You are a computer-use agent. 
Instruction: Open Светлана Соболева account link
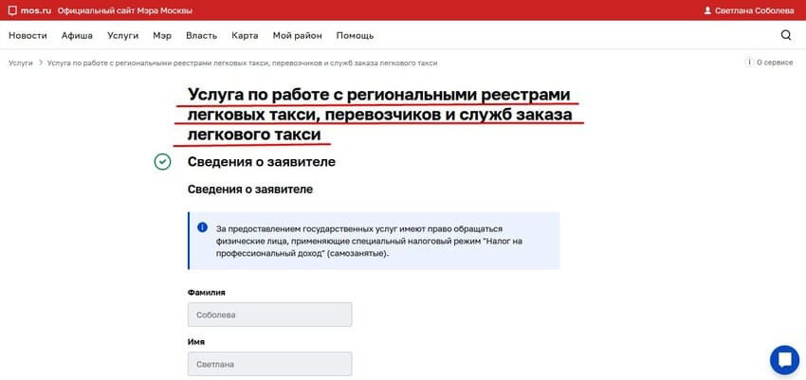(755, 10)
